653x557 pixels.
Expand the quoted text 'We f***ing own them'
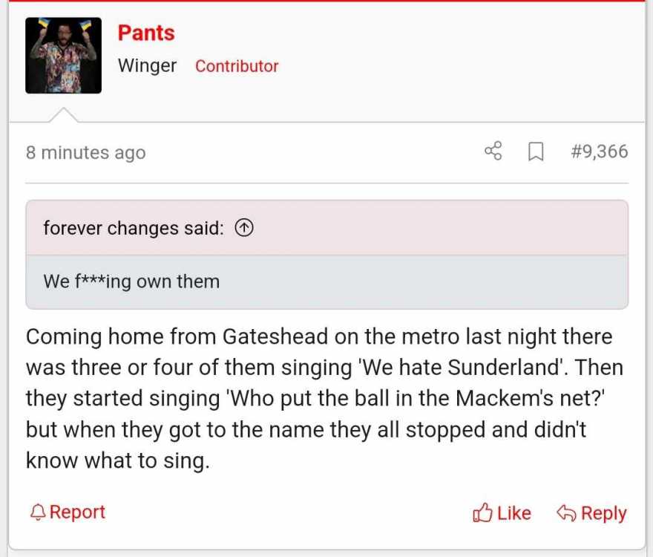(131, 281)
